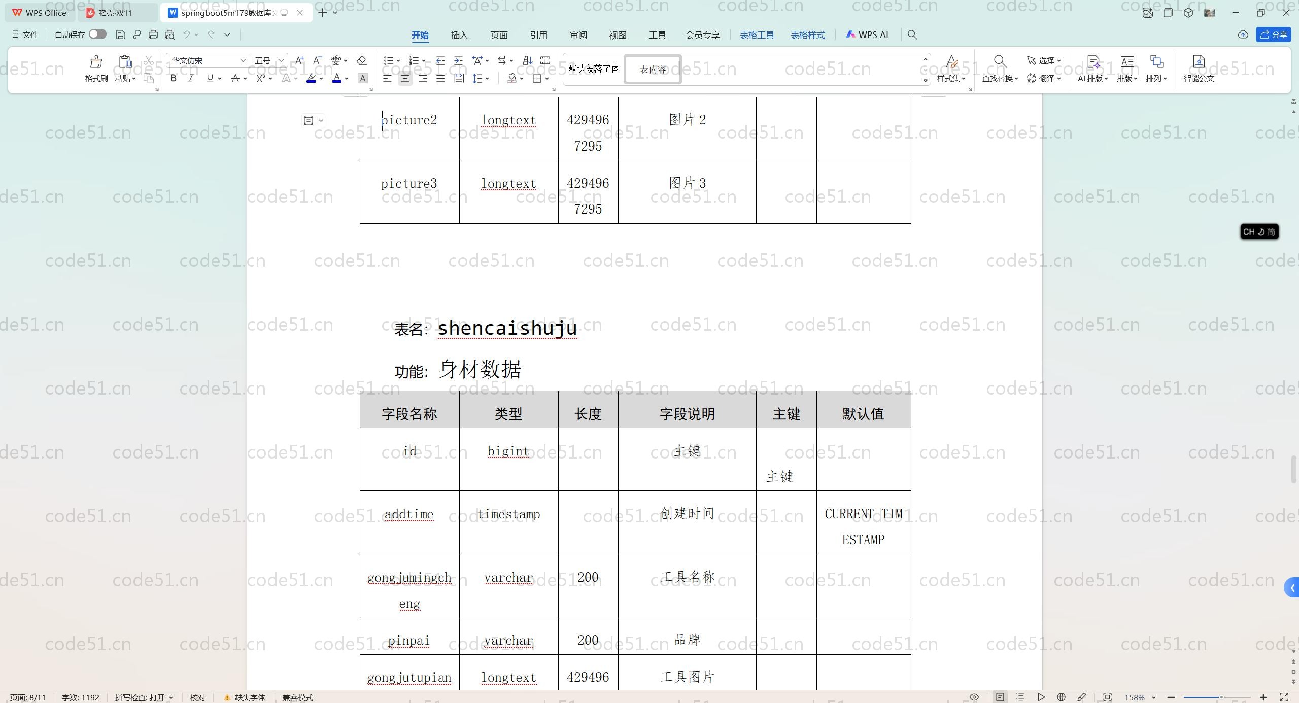Select the 表内容 style
1299x703 pixels.
point(653,69)
